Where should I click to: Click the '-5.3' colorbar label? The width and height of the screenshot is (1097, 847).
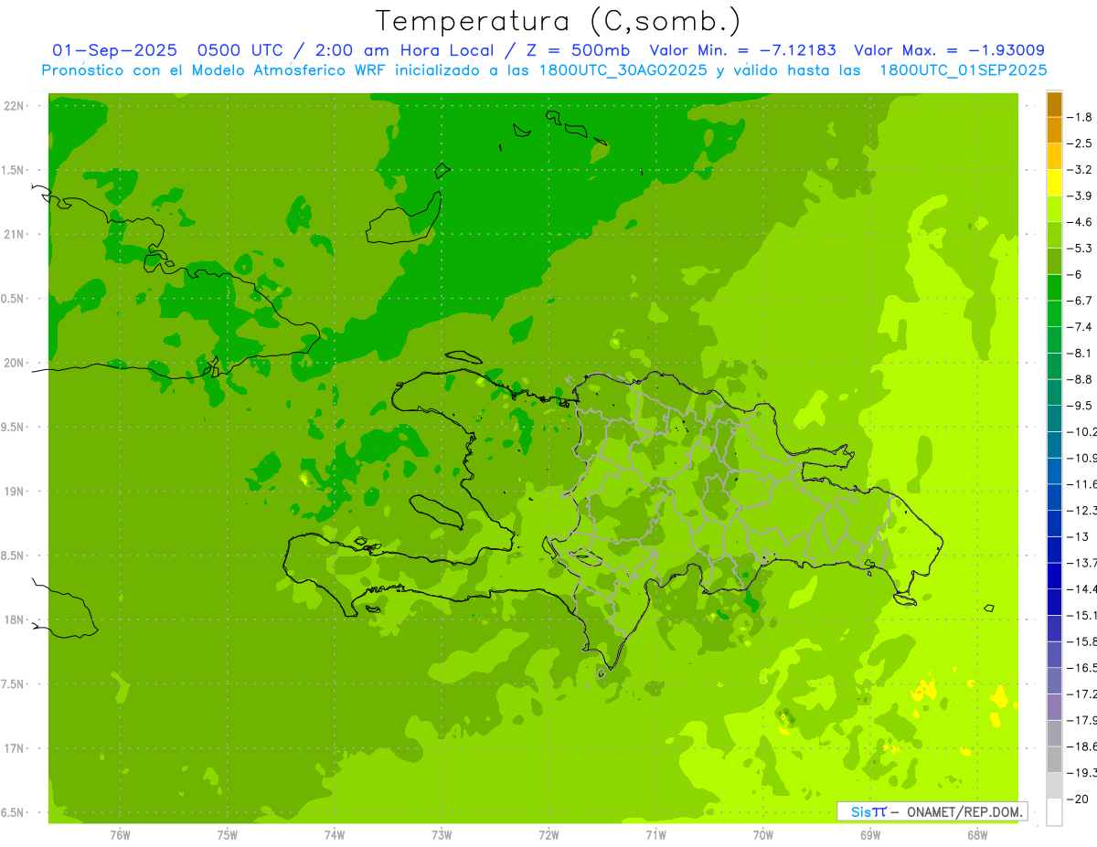[x=1081, y=249]
